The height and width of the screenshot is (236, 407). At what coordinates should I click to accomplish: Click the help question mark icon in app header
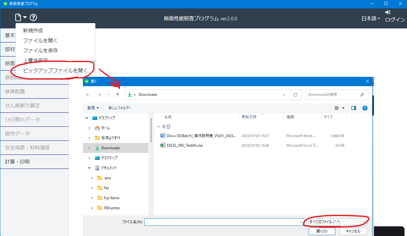click(x=33, y=17)
